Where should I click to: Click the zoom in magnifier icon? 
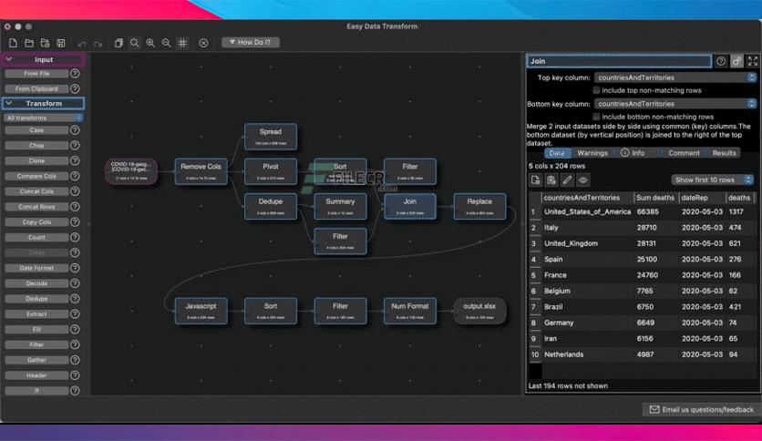[x=150, y=43]
